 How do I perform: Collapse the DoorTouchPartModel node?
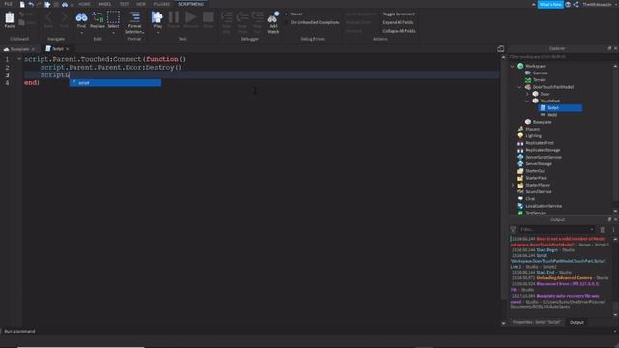tap(519, 87)
